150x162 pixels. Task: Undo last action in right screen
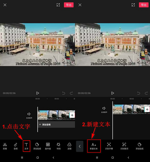click(138, 93)
